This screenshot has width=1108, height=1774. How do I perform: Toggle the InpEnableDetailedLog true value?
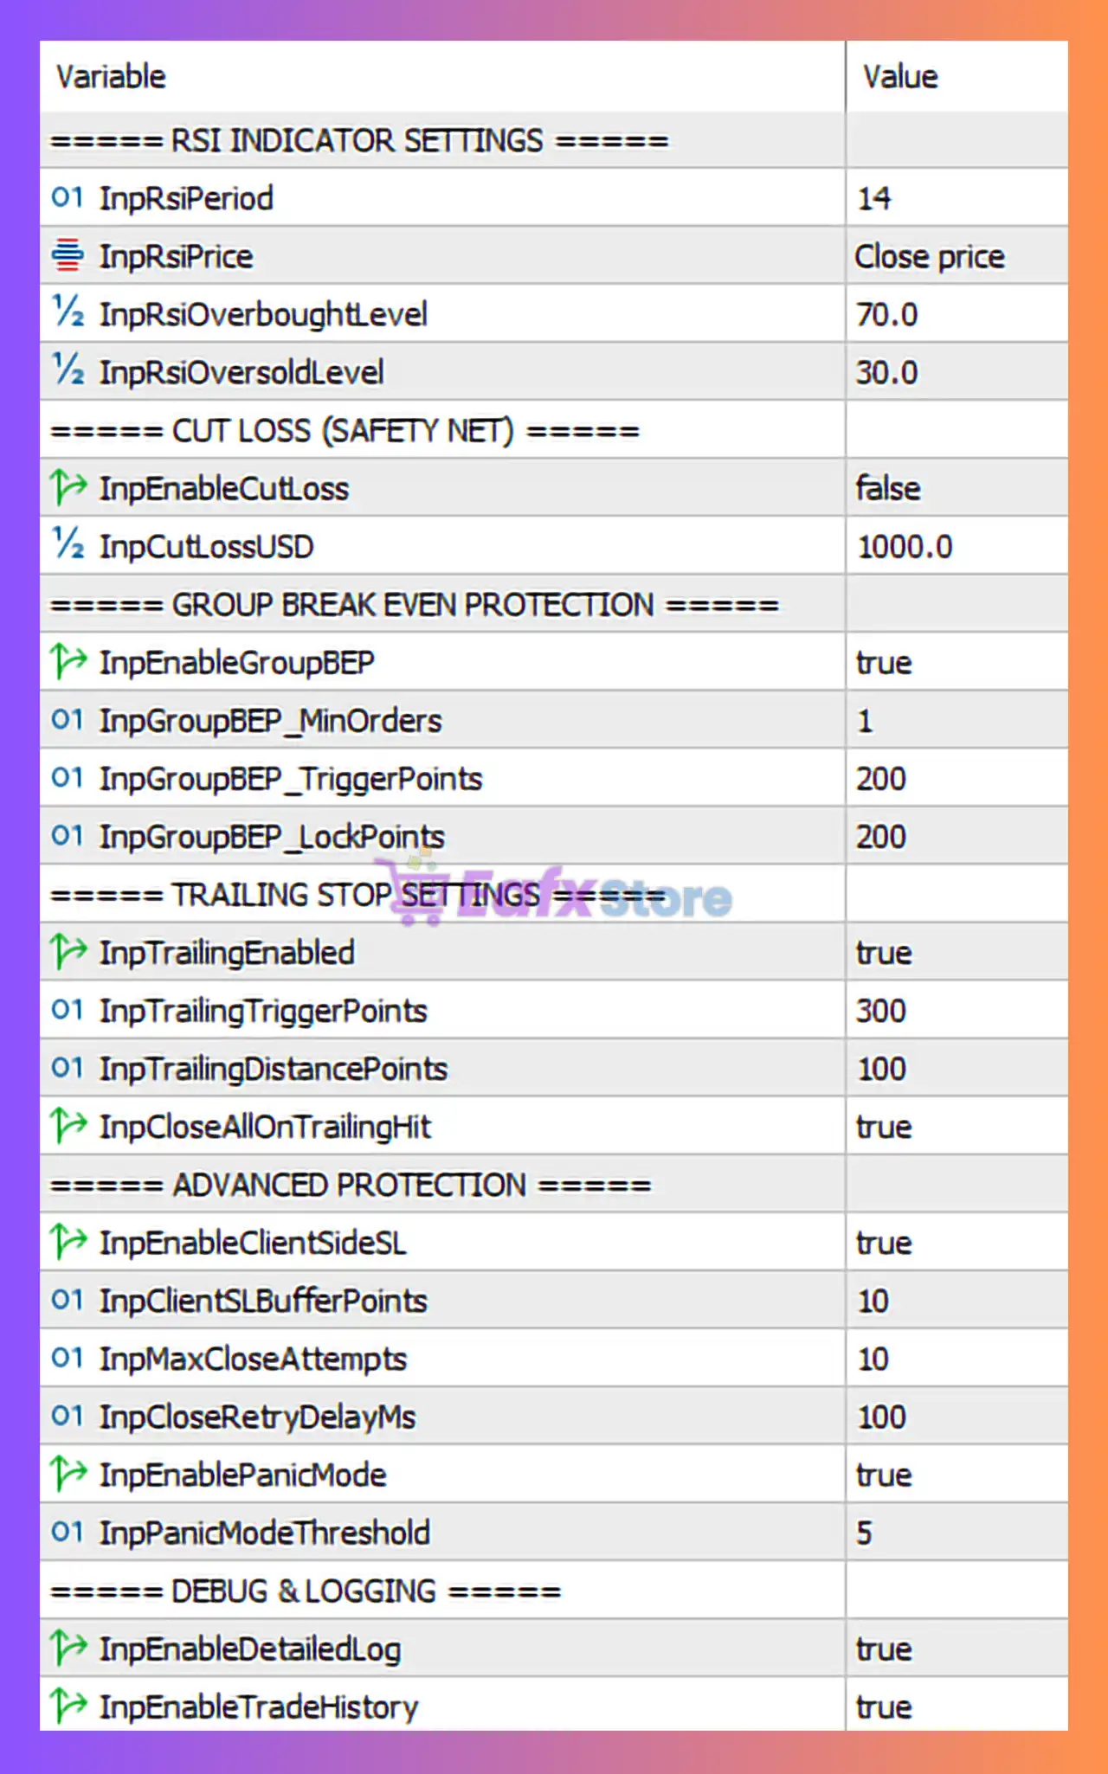[x=884, y=1649]
